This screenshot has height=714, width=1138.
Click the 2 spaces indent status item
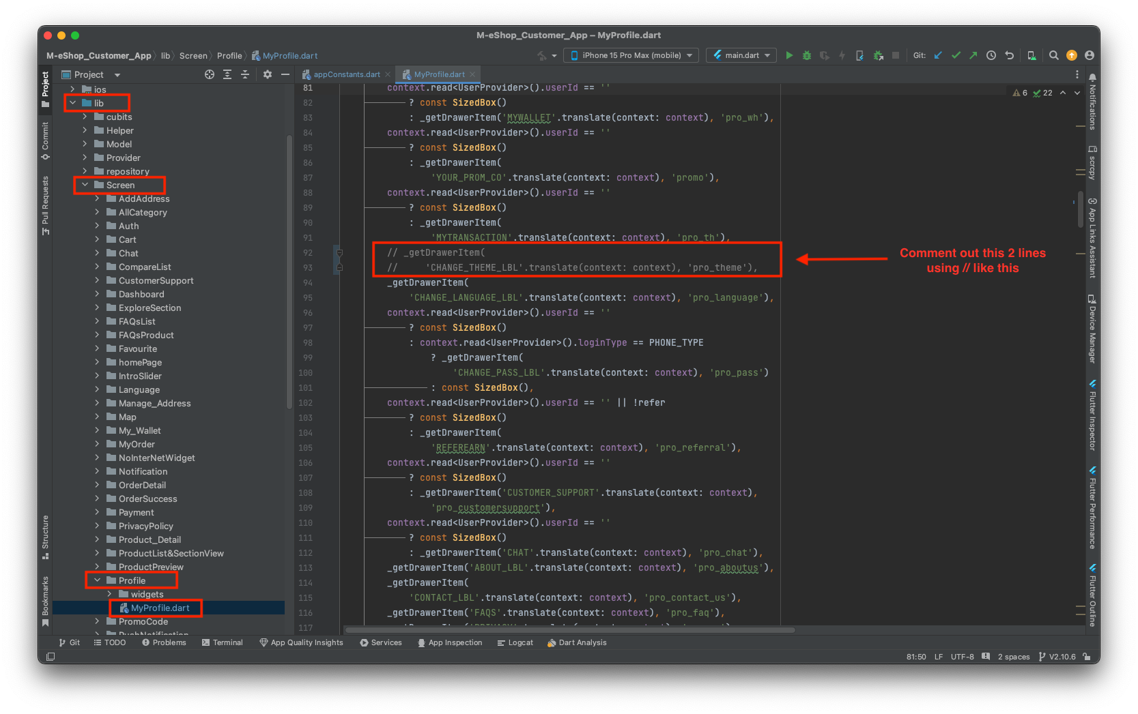(x=1014, y=657)
